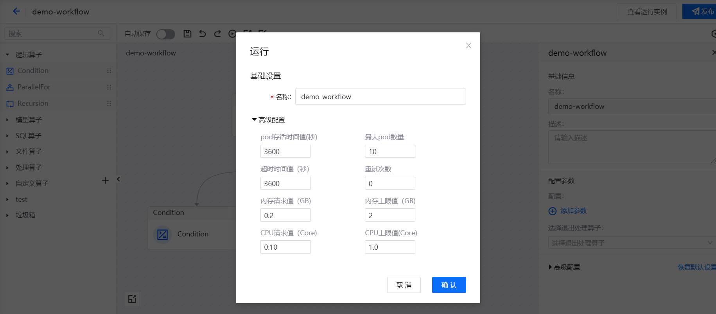Click the save (floppy disk) toolbar icon
Viewport: 716px width, 314px height.
tap(187, 34)
